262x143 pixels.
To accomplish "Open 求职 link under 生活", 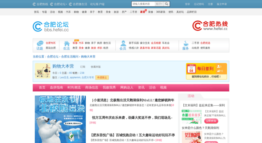I will point(99,48).
